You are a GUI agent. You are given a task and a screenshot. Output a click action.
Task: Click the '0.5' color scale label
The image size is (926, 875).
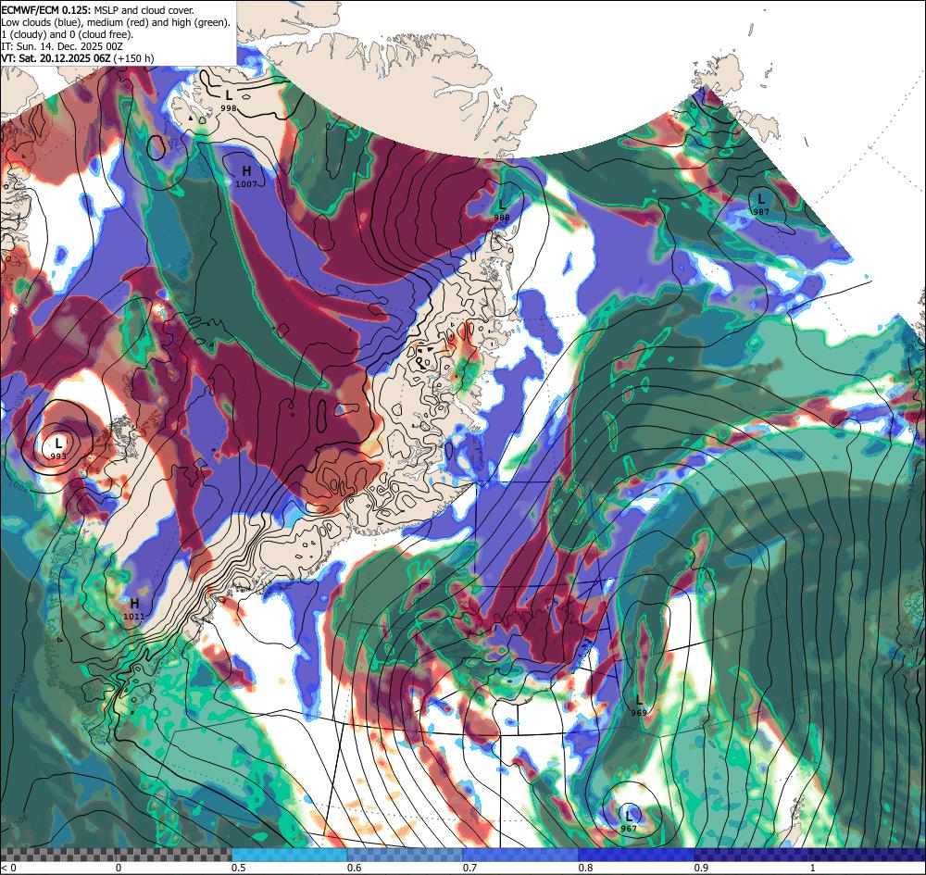(x=239, y=868)
